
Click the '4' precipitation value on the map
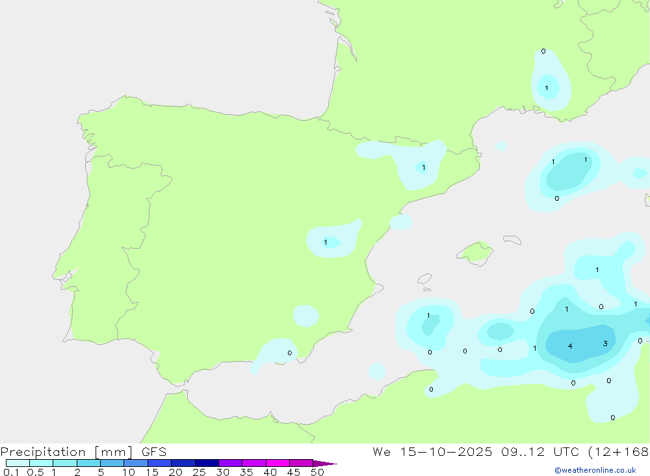pos(570,346)
